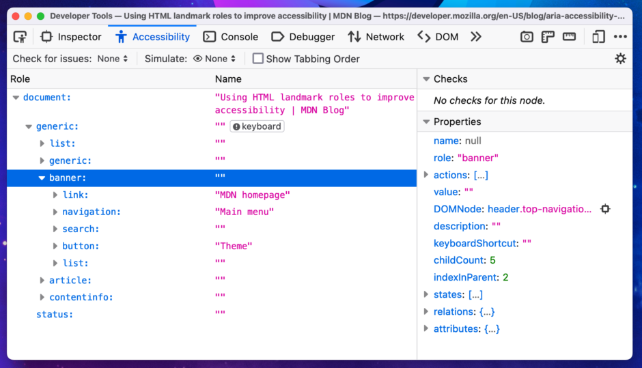Select the DOM tab
The height and width of the screenshot is (368, 642).
click(438, 37)
